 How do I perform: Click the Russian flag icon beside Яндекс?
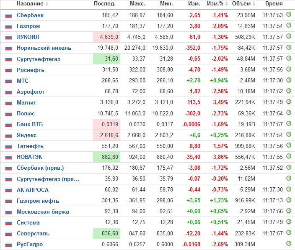click(8, 135)
